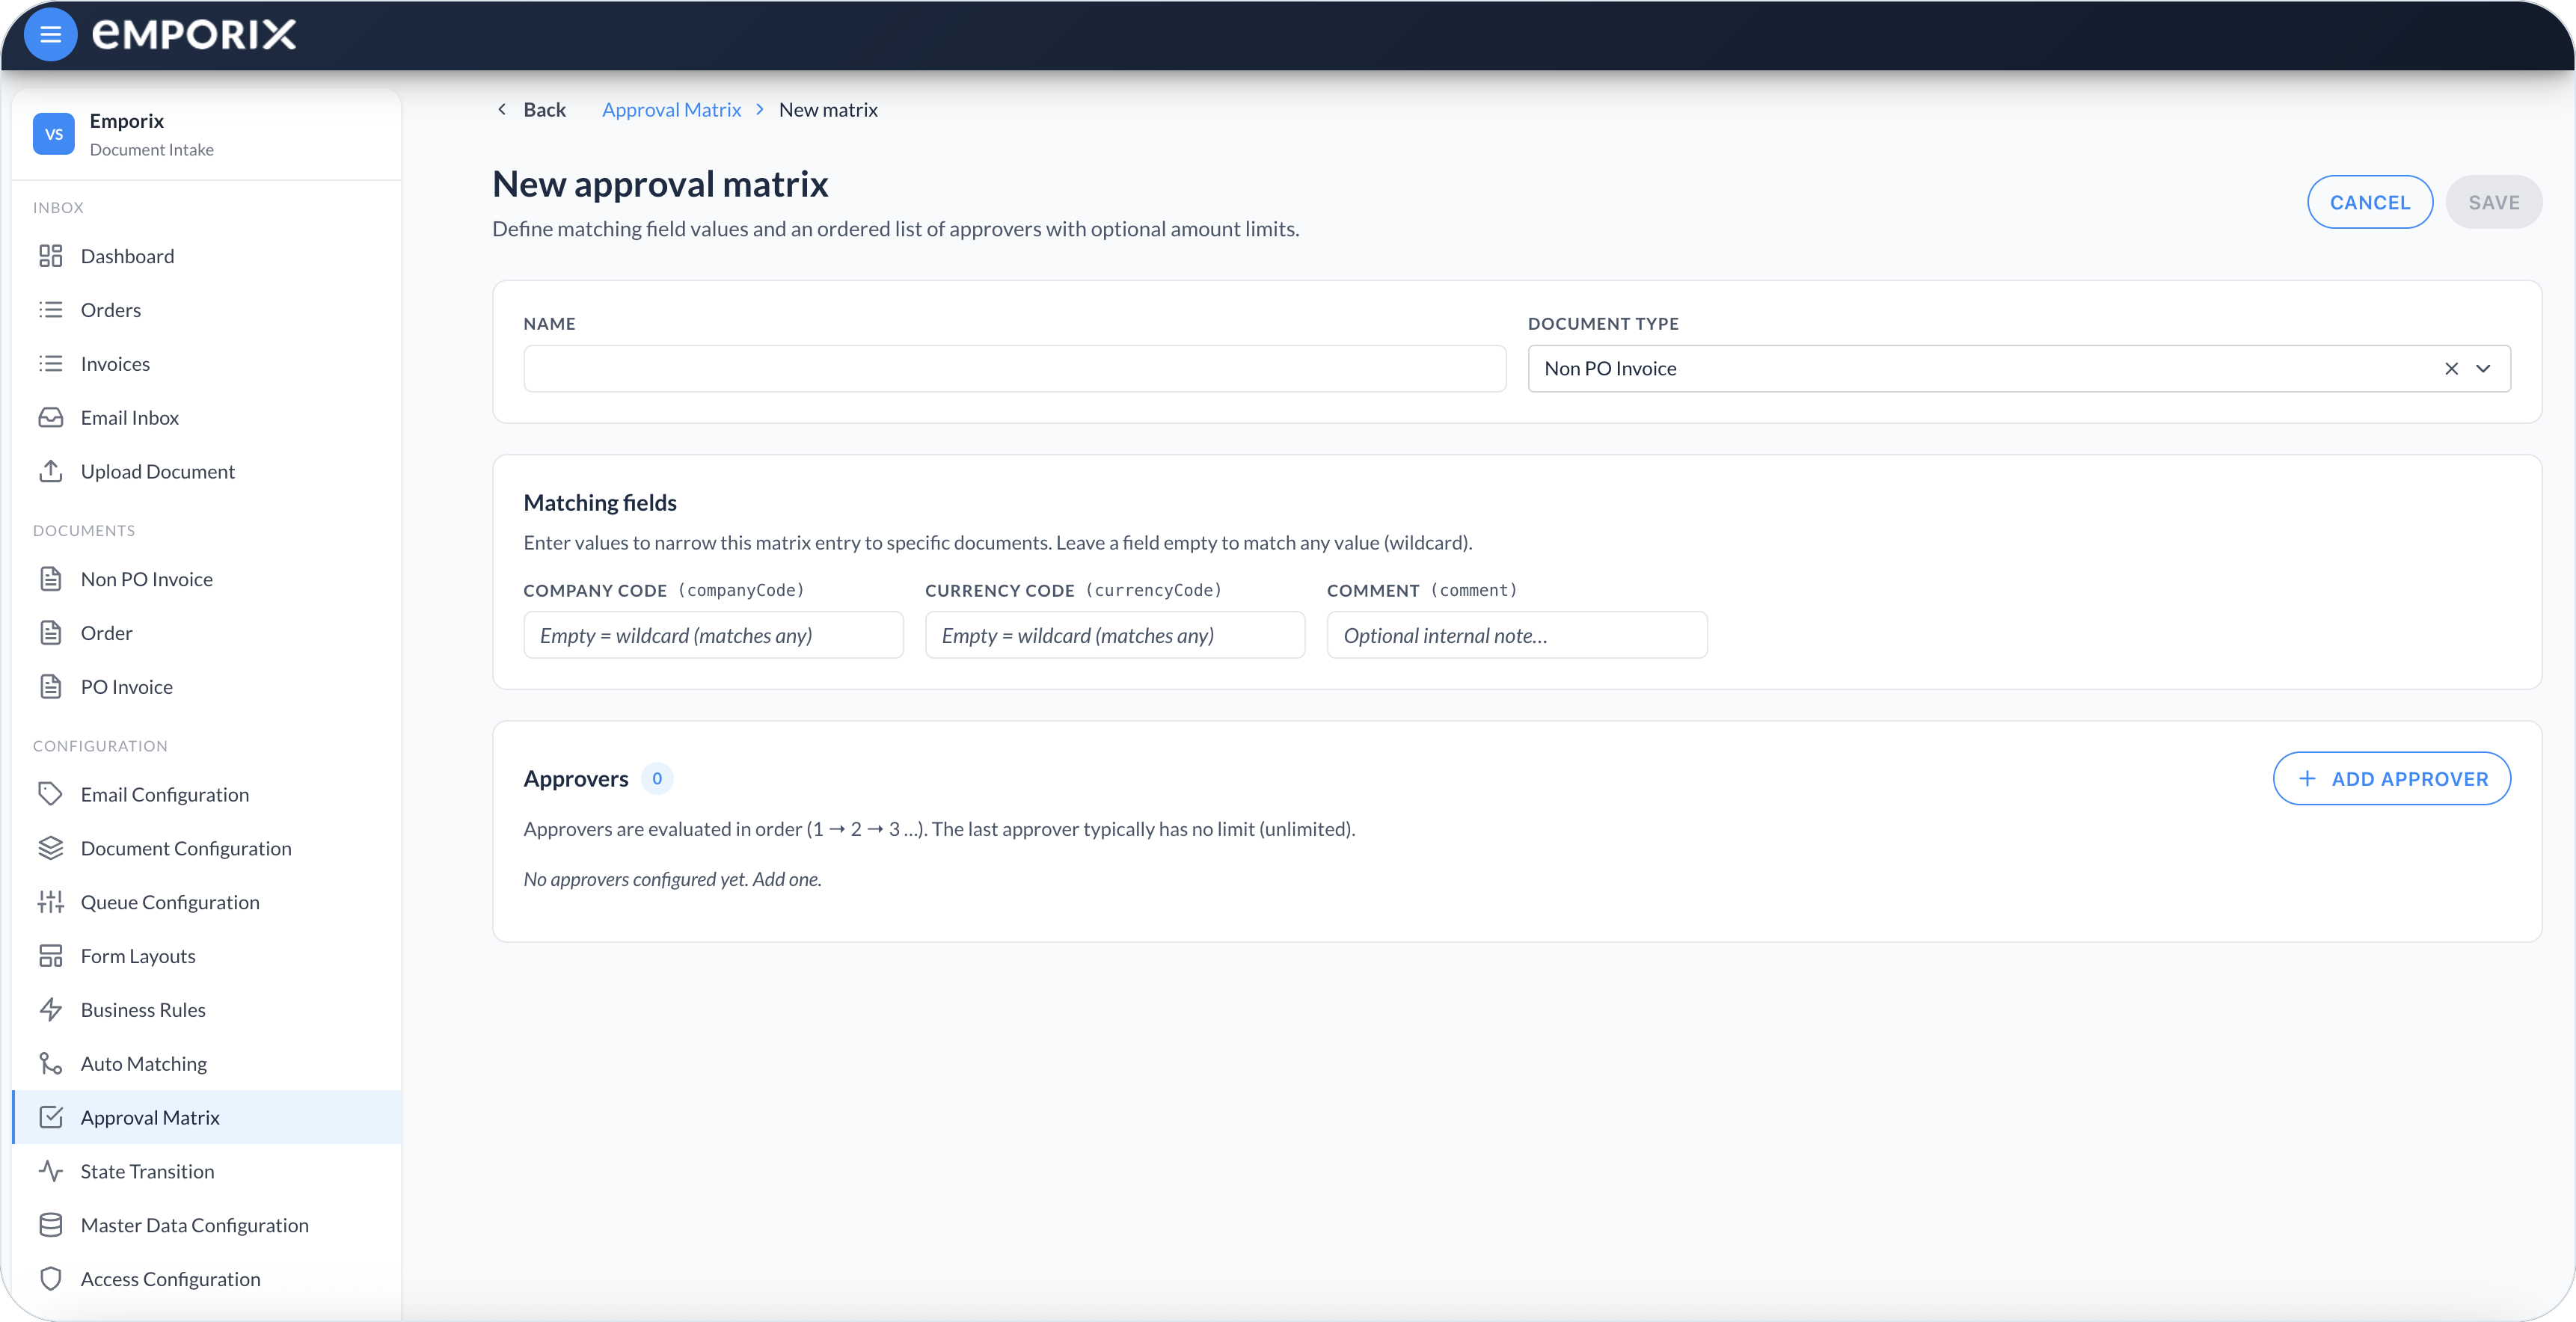Open Invoices in the sidebar

click(x=206, y=364)
